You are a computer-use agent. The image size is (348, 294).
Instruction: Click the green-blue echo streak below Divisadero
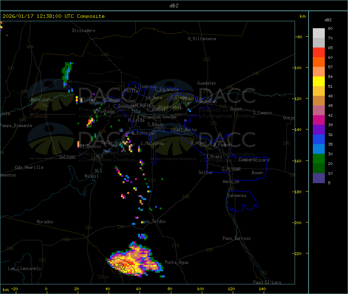(x=67, y=74)
